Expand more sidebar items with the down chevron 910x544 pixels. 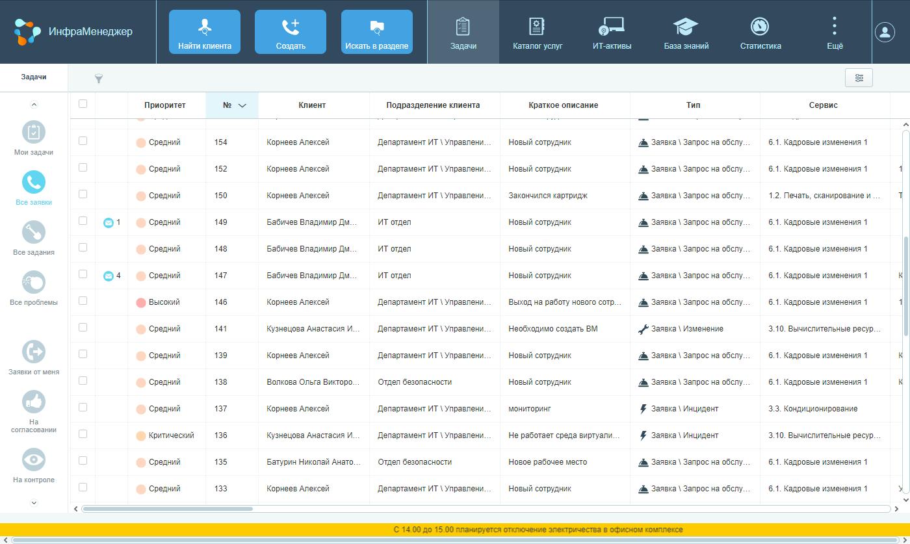33,502
